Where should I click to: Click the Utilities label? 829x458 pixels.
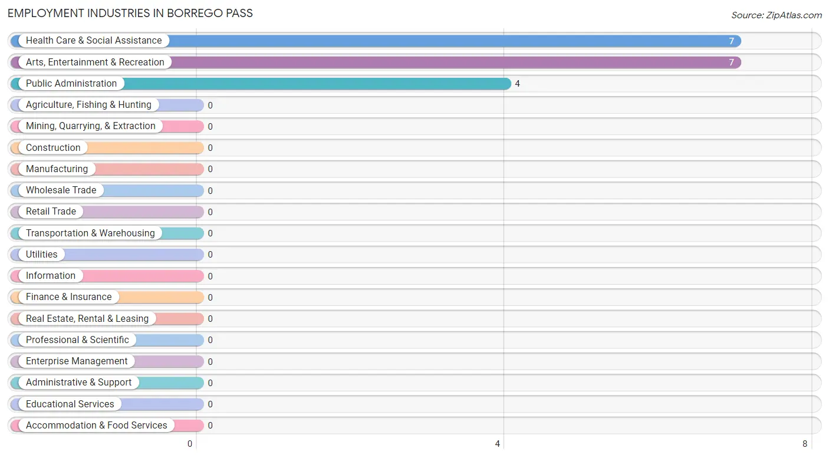pos(42,255)
